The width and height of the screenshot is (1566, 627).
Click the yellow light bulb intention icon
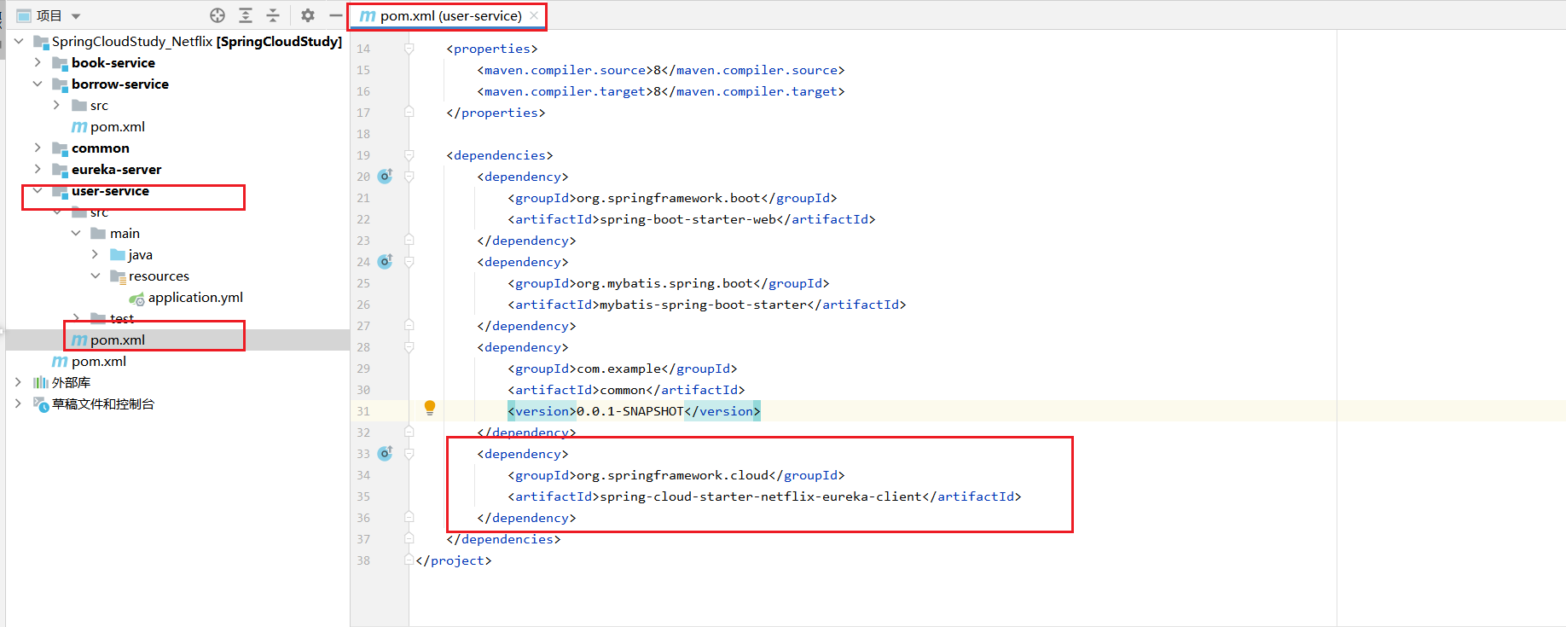(x=430, y=408)
